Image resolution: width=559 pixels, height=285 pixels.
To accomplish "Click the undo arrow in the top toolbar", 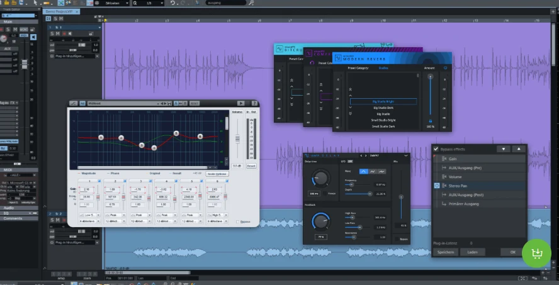I will 172,3.
